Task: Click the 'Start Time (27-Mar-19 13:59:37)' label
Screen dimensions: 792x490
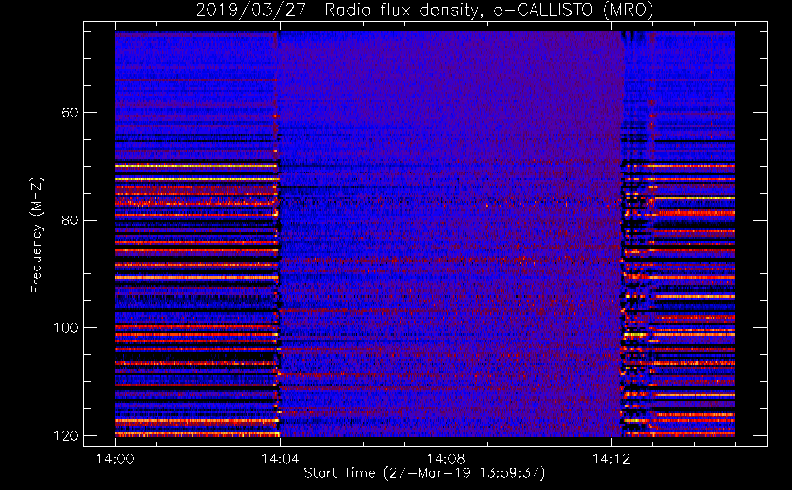Action: coord(424,473)
